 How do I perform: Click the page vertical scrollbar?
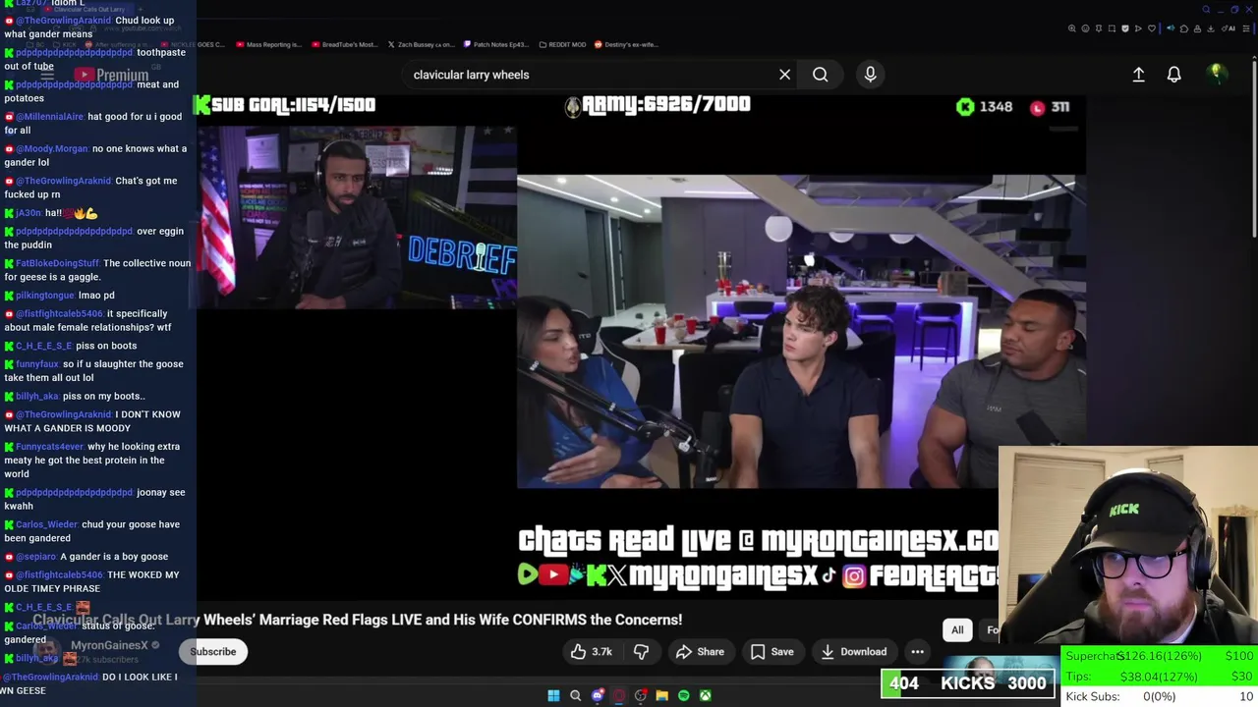click(1253, 147)
